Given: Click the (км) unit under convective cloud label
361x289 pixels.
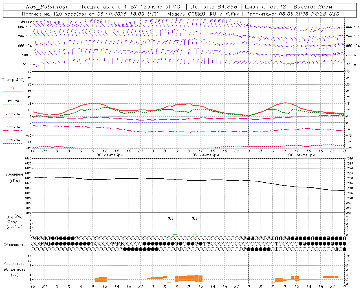Looking at the screenshot, I should click(x=14, y=275).
